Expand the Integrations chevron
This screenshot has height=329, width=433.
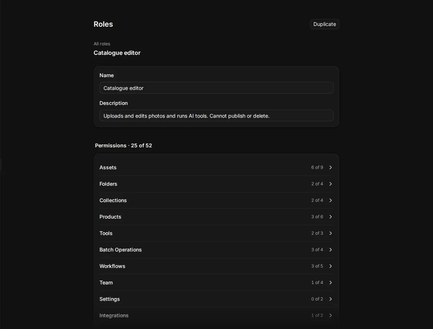tap(331, 315)
